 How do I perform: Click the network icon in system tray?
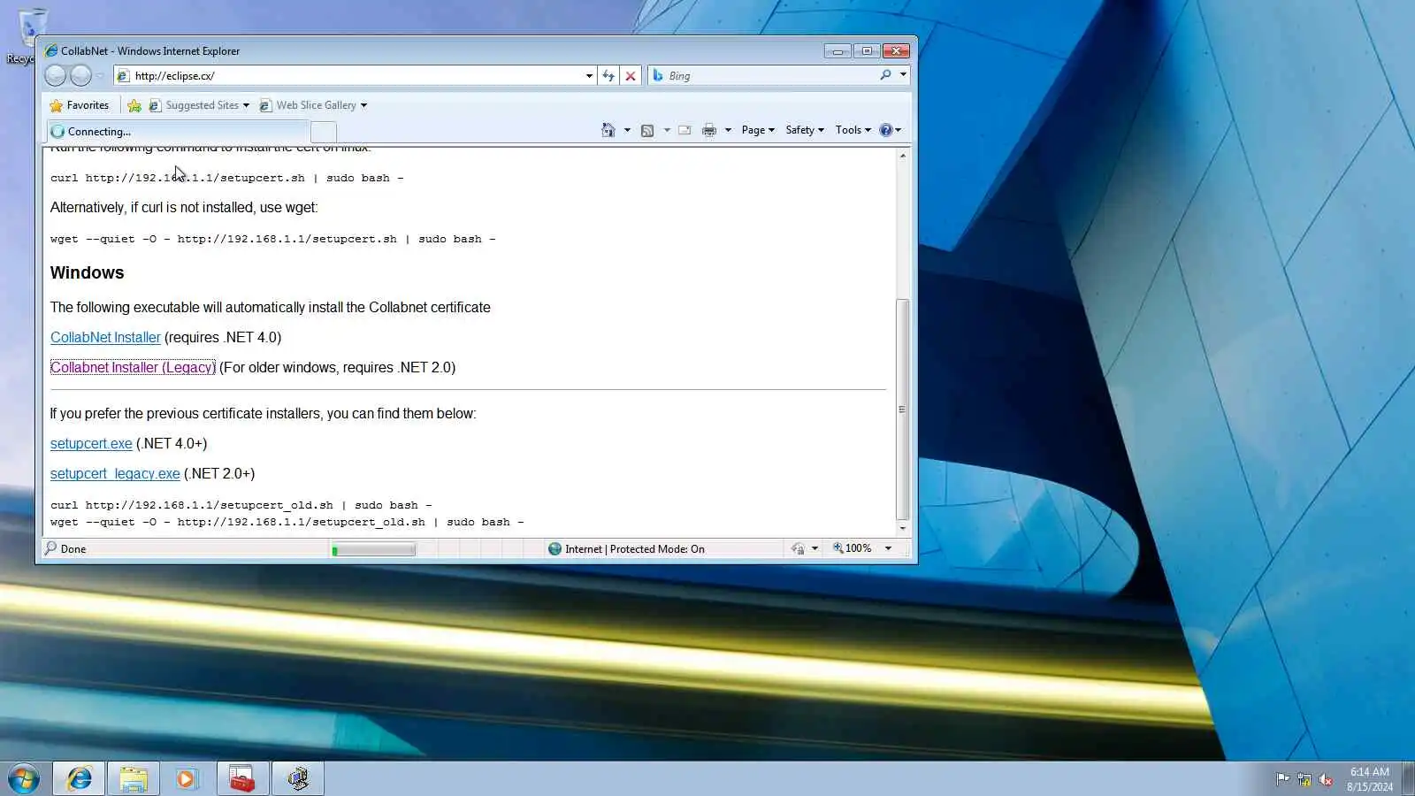[x=1304, y=779]
